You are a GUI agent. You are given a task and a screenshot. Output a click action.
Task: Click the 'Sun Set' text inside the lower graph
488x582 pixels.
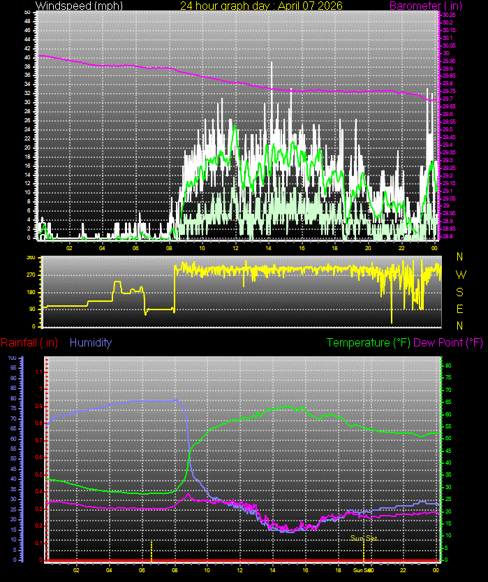pos(364,538)
